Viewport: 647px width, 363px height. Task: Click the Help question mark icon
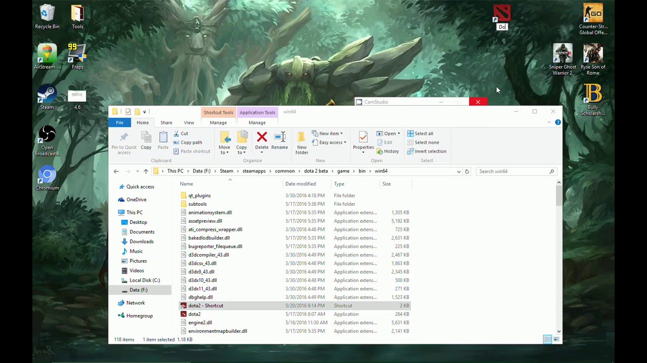tap(558, 123)
